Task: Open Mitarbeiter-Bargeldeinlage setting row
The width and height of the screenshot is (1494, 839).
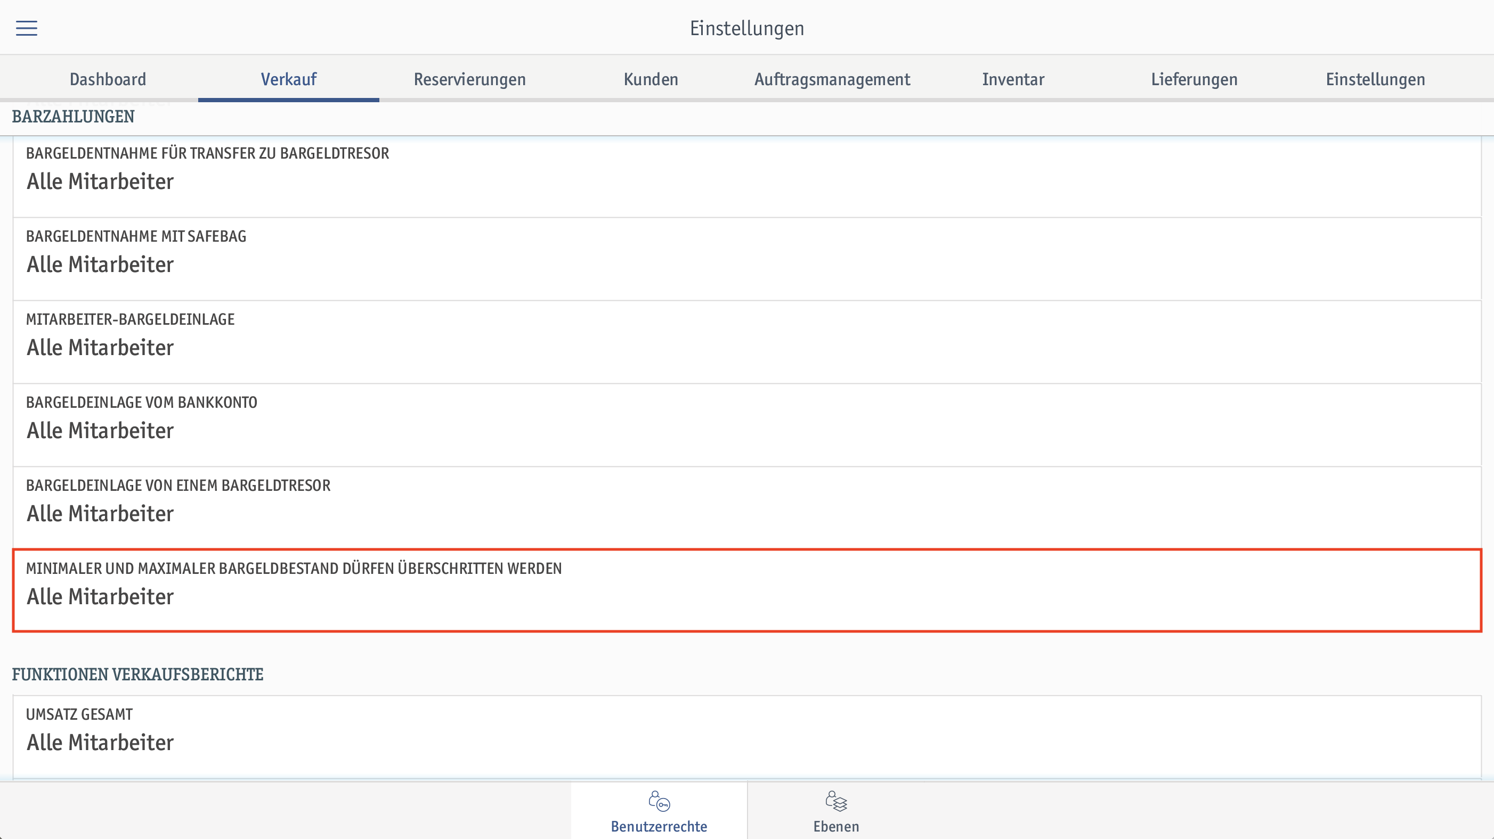Action: click(747, 342)
